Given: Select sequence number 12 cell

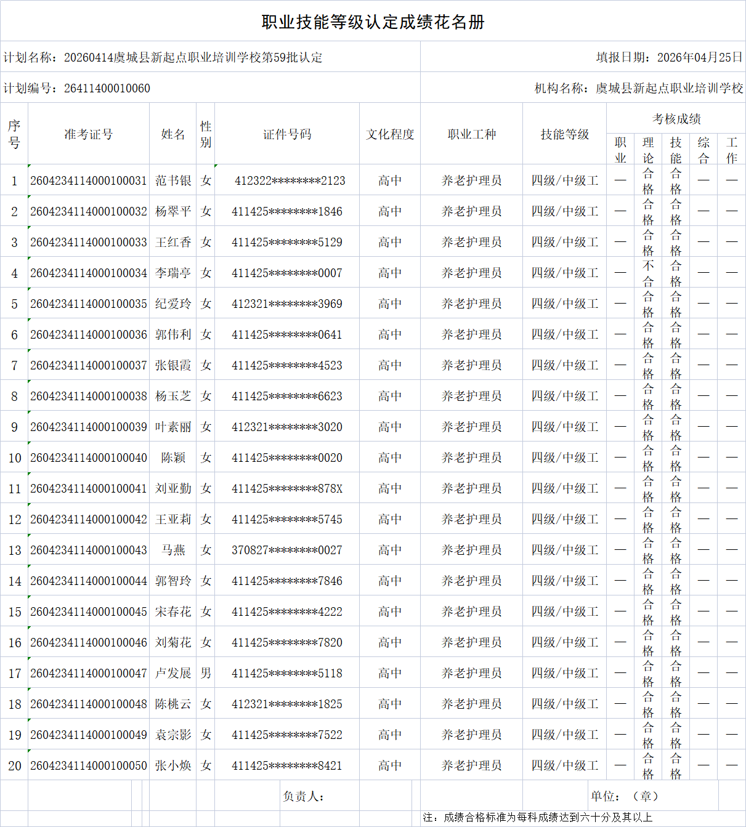Looking at the screenshot, I should click(x=15, y=519).
